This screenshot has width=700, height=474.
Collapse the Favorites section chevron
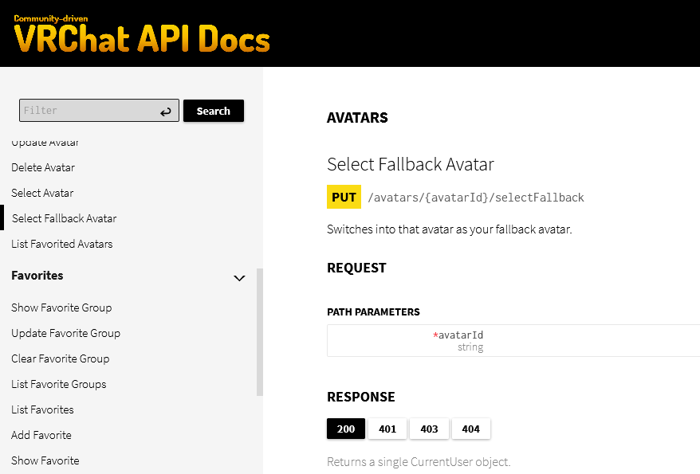click(x=238, y=278)
